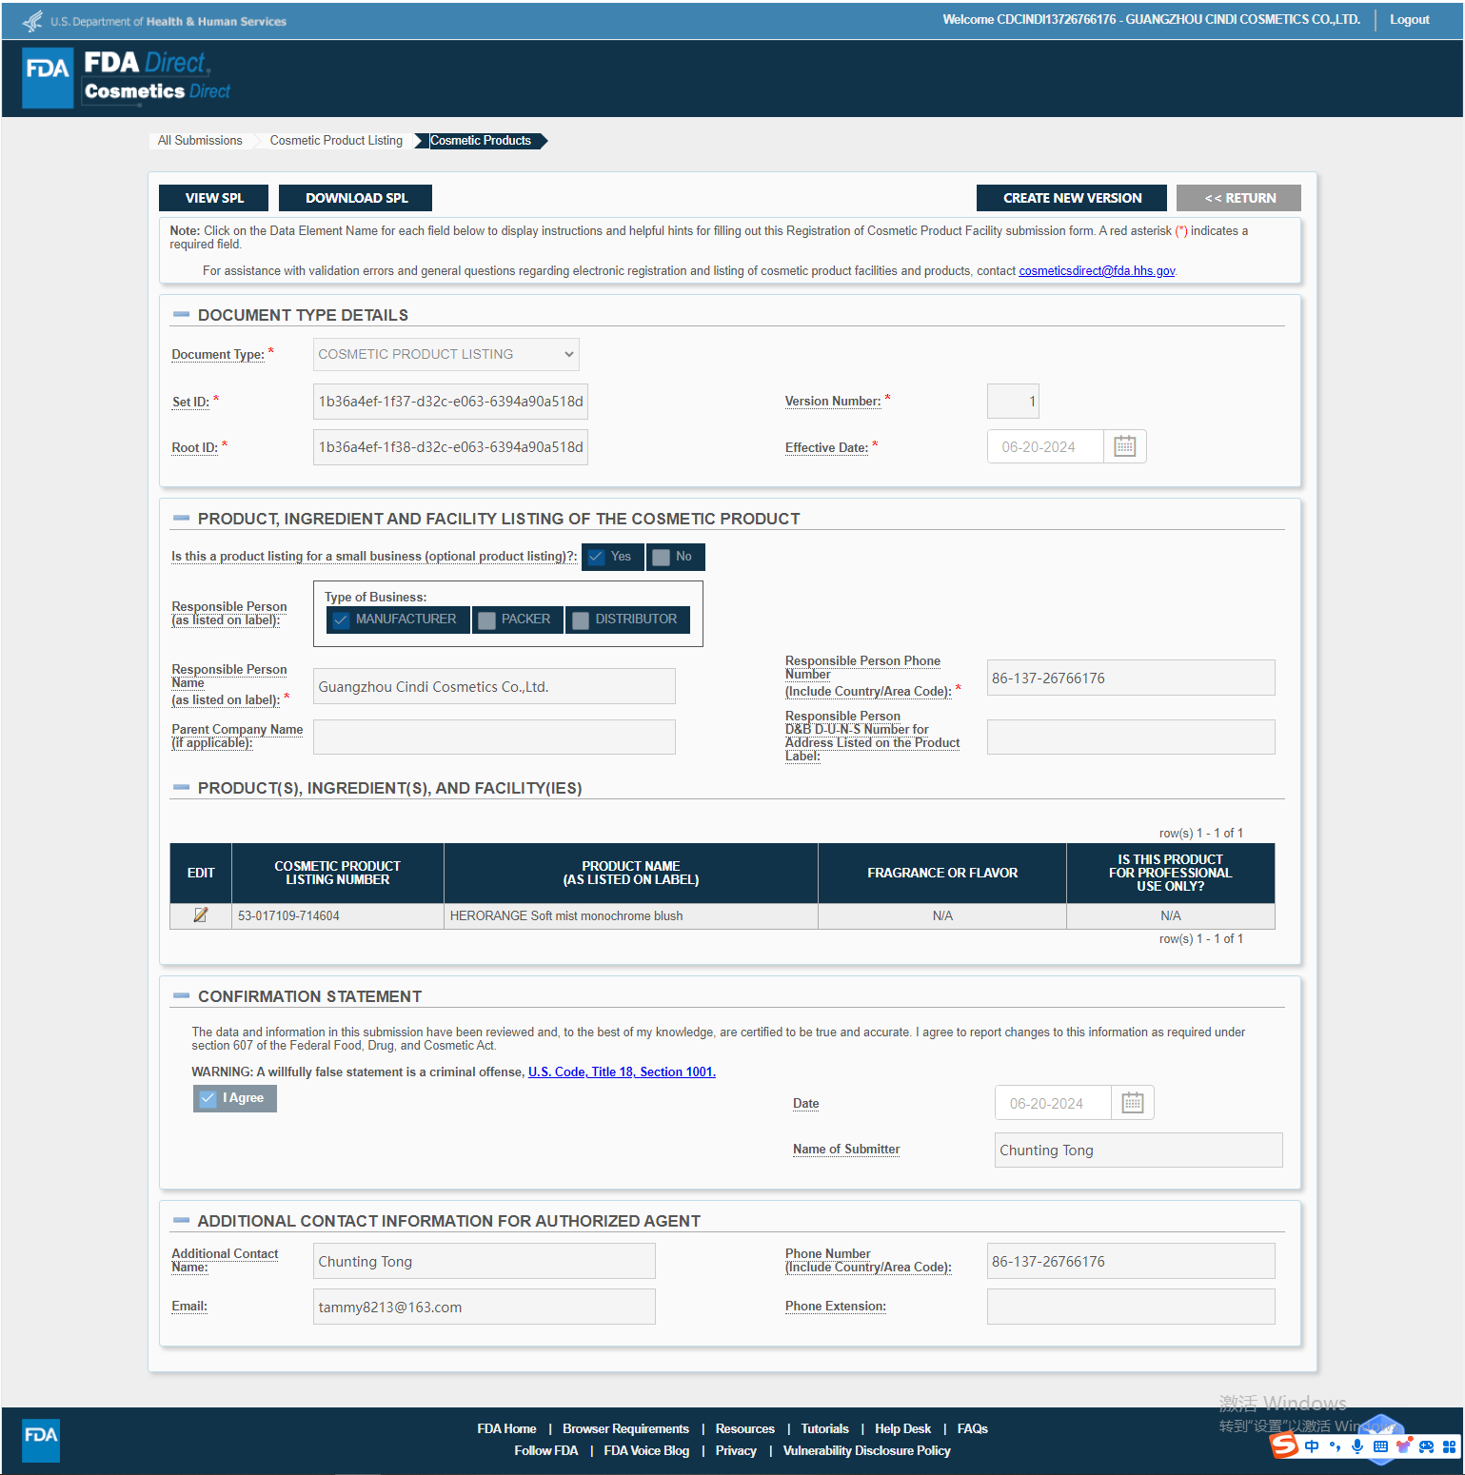Click the Responsible Person Name input field
Viewport: 1465px width, 1475px height.
pyautogui.click(x=494, y=686)
